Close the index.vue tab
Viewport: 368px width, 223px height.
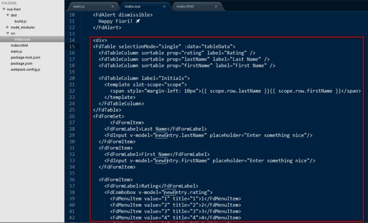164,6
